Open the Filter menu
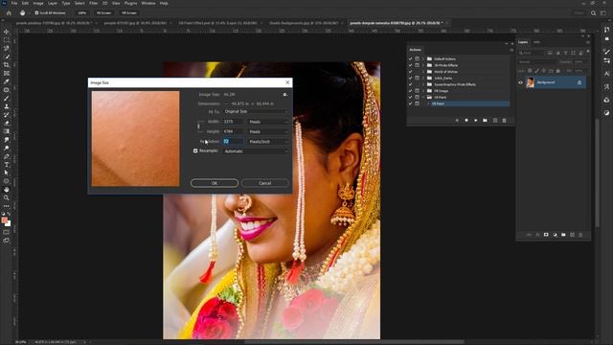 point(94,3)
